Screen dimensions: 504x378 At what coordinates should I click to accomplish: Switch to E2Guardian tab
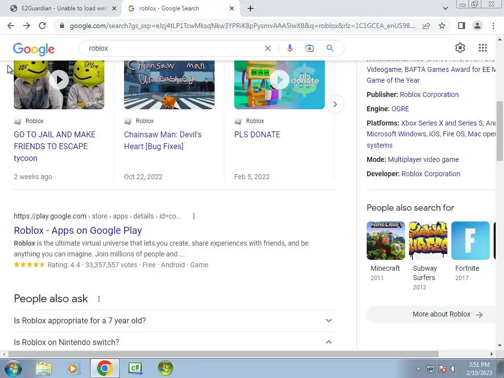pyautogui.click(x=63, y=8)
